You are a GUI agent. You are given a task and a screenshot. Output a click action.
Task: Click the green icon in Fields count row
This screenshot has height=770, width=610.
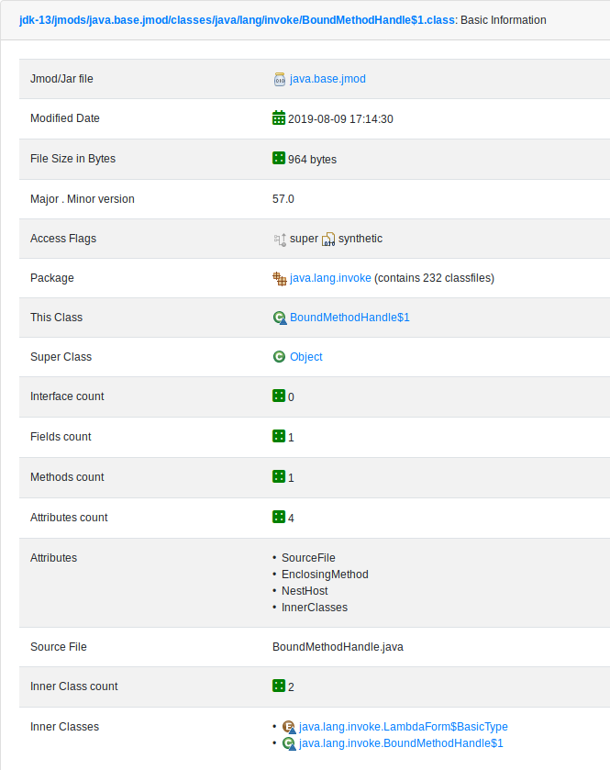(279, 436)
